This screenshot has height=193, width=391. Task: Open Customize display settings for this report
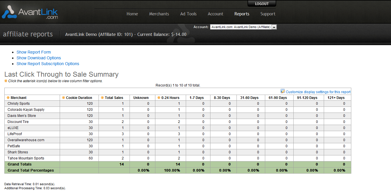click(x=318, y=92)
